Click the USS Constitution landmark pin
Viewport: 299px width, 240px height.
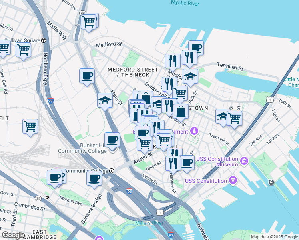pyautogui.click(x=234, y=180)
